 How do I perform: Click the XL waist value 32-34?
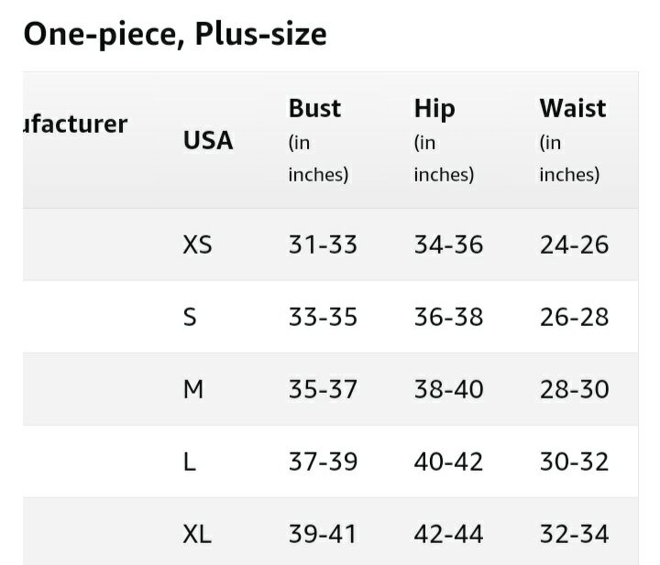pos(574,534)
